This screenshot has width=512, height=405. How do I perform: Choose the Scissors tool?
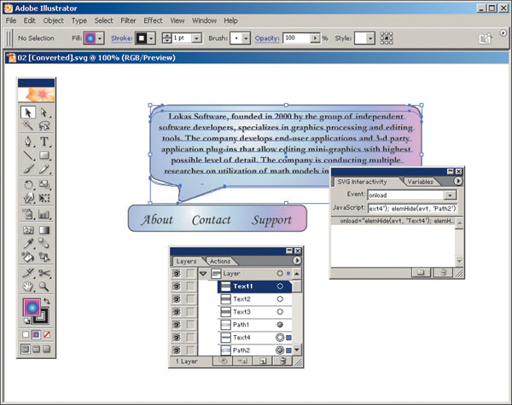44,273
